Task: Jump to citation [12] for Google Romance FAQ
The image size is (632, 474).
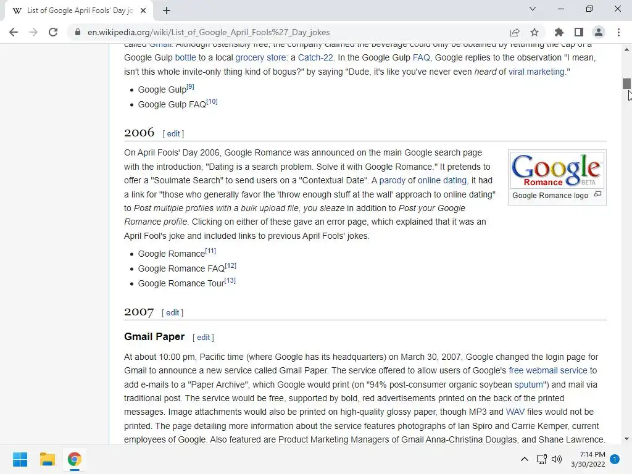Action: click(x=231, y=265)
